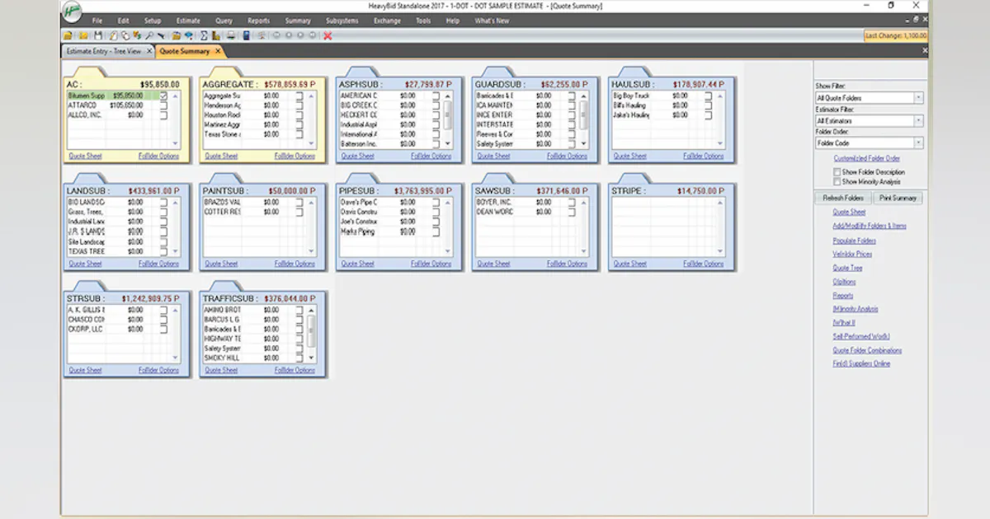The width and height of the screenshot is (990, 519).
Task: Click Find Suppliers Online link
Action: coord(861,363)
